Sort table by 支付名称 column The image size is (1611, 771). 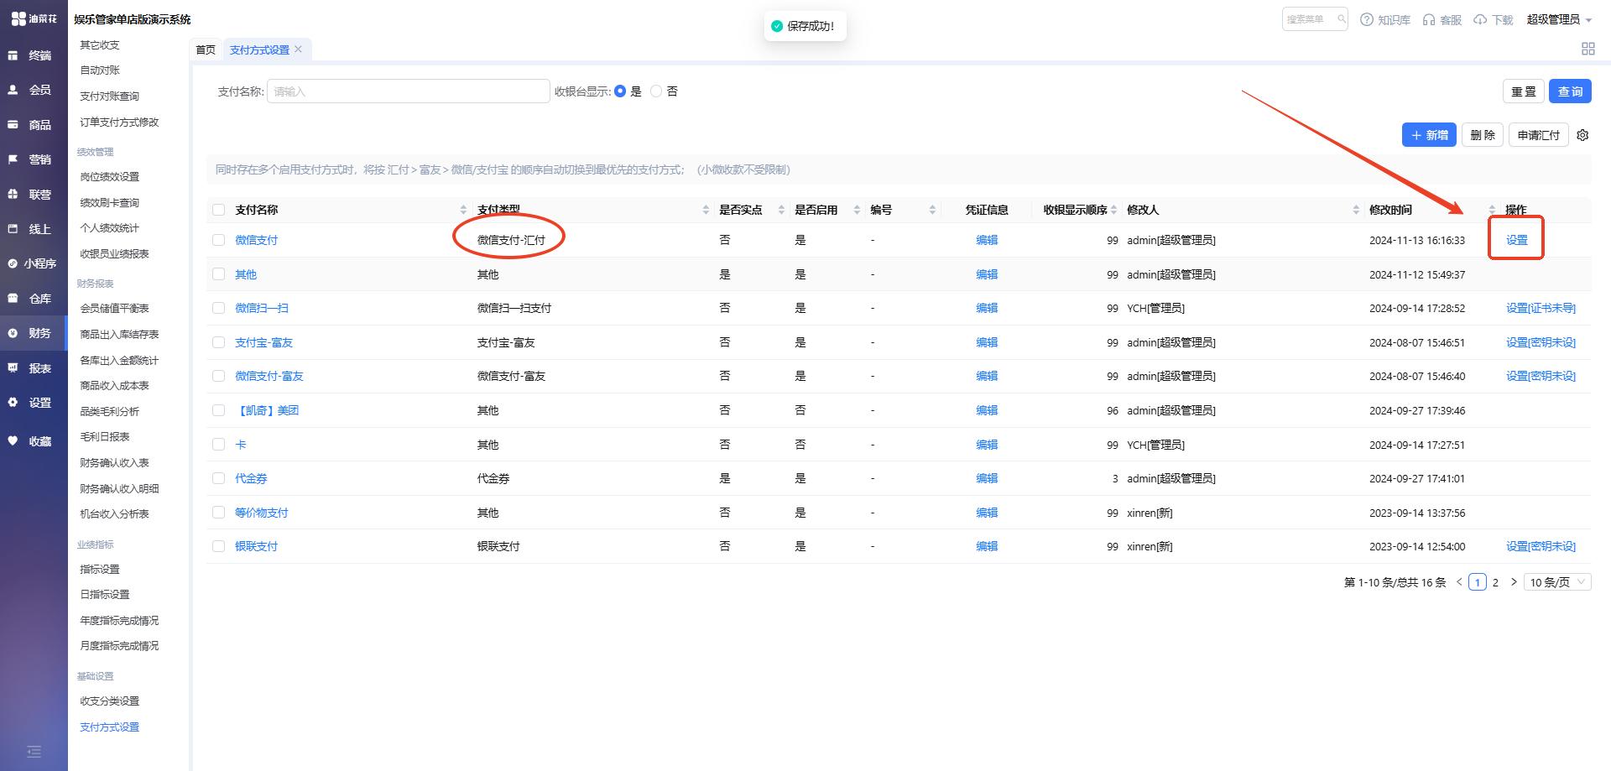tap(463, 210)
